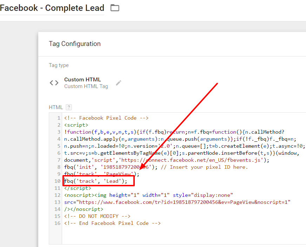Click the pencil edit icon for Custom HTML
Viewport: 306px width, 247px height.
(119, 83)
